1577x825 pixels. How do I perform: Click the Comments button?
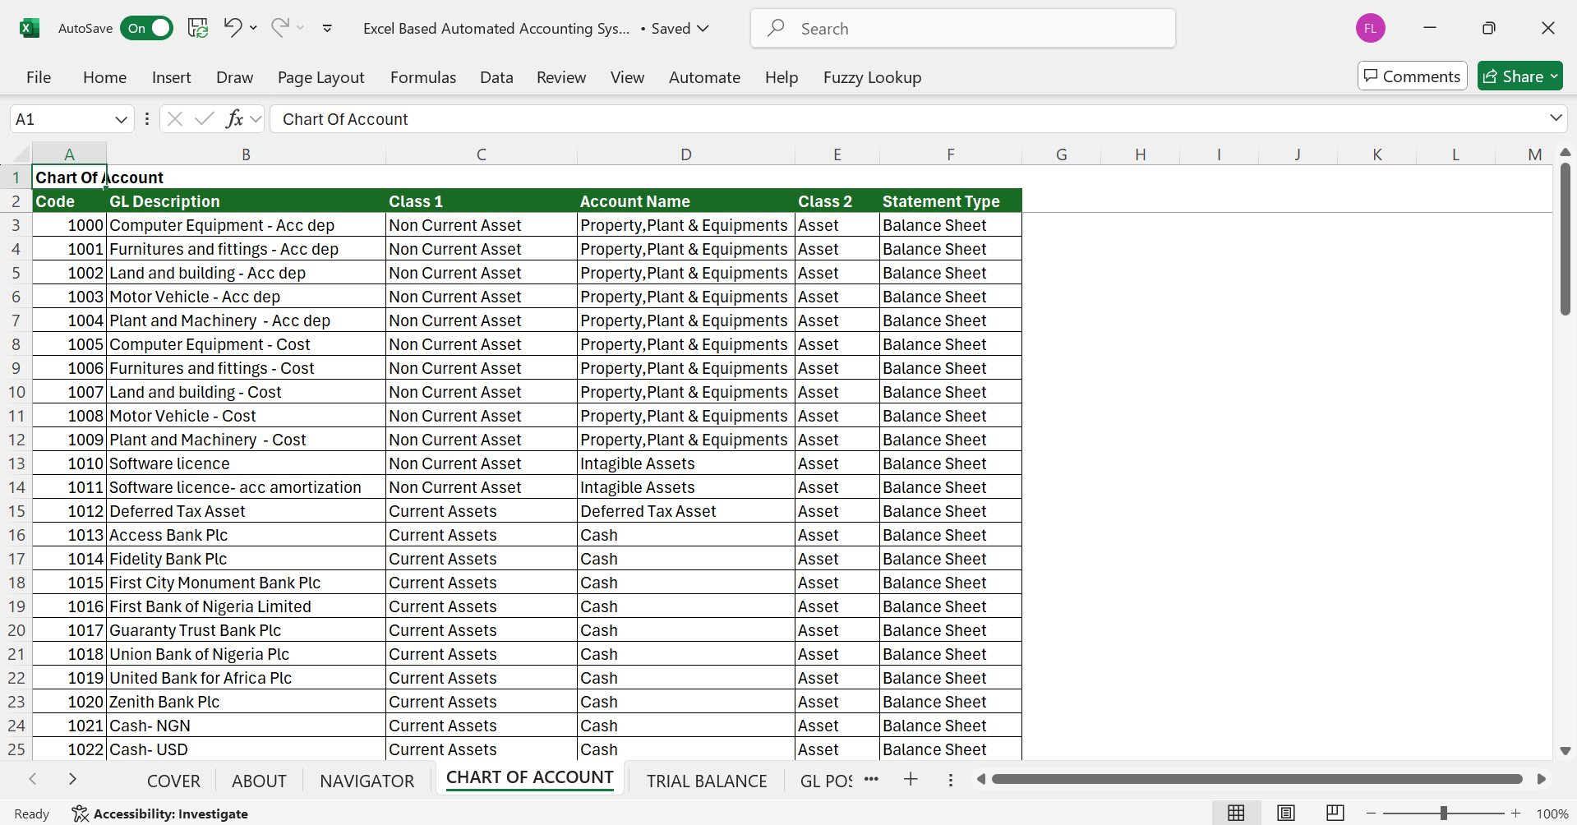tap(1412, 76)
